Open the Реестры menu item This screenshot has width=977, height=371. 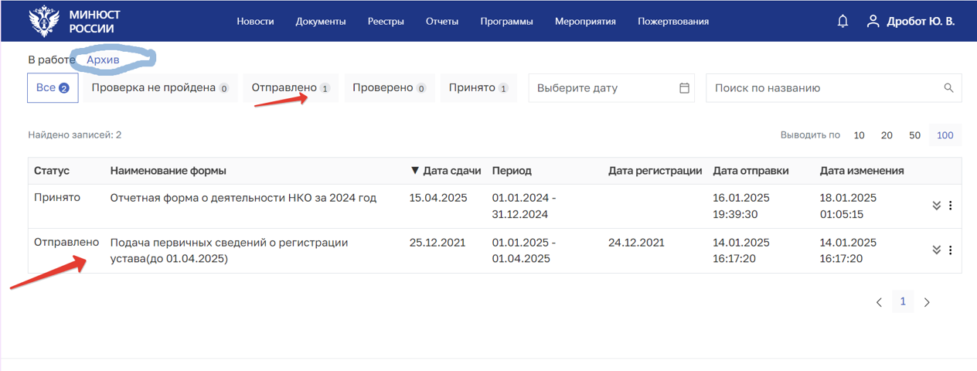click(x=386, y=22)
